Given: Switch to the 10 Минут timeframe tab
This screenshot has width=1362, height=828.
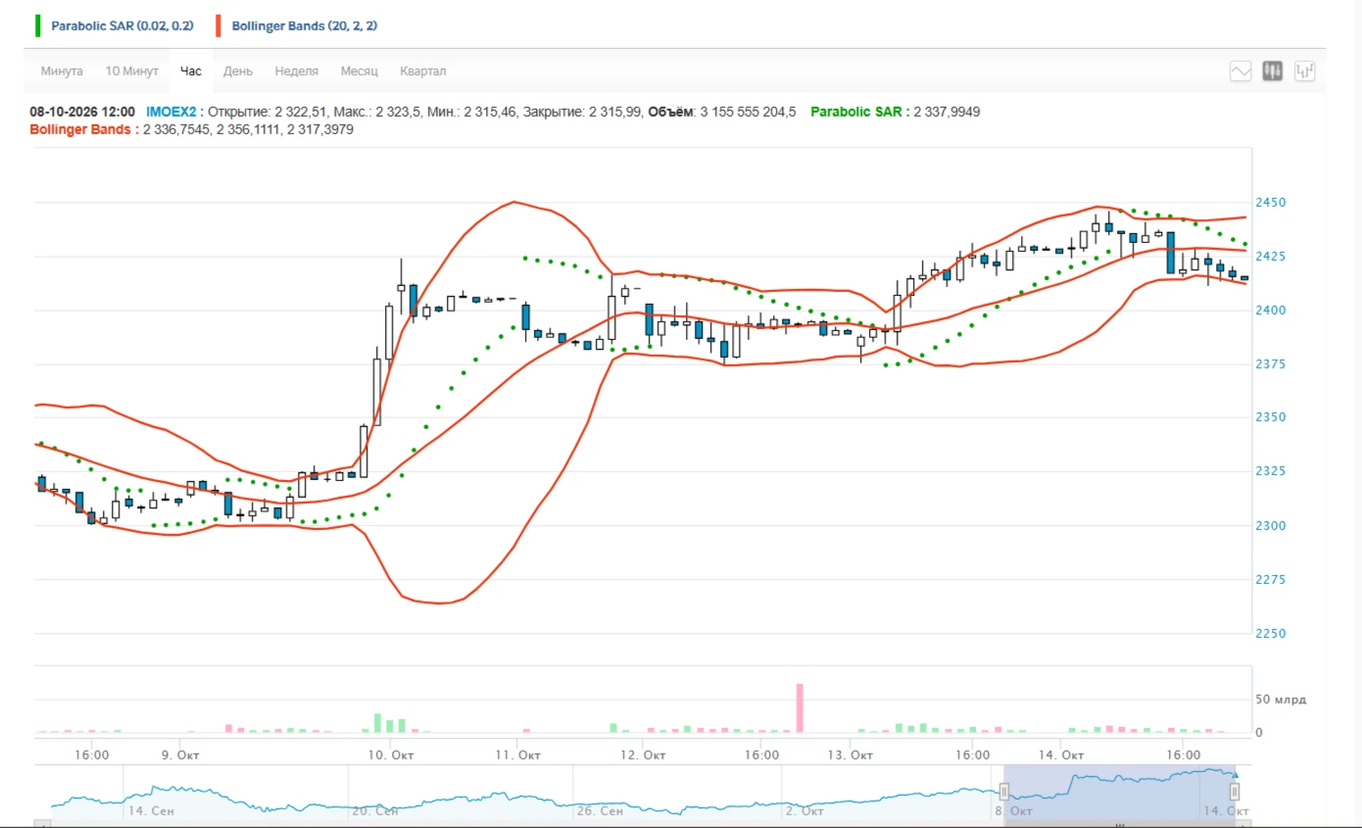Looking at the screenshot, I should pos(132,72).
